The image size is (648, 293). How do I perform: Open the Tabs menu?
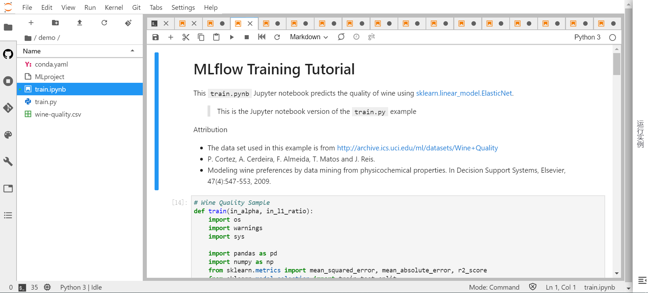click(x=156, y=7)
